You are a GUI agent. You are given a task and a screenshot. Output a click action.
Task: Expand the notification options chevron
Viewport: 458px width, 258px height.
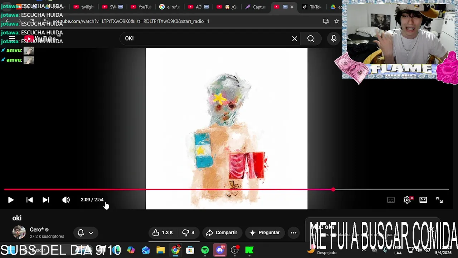point(91,233)
